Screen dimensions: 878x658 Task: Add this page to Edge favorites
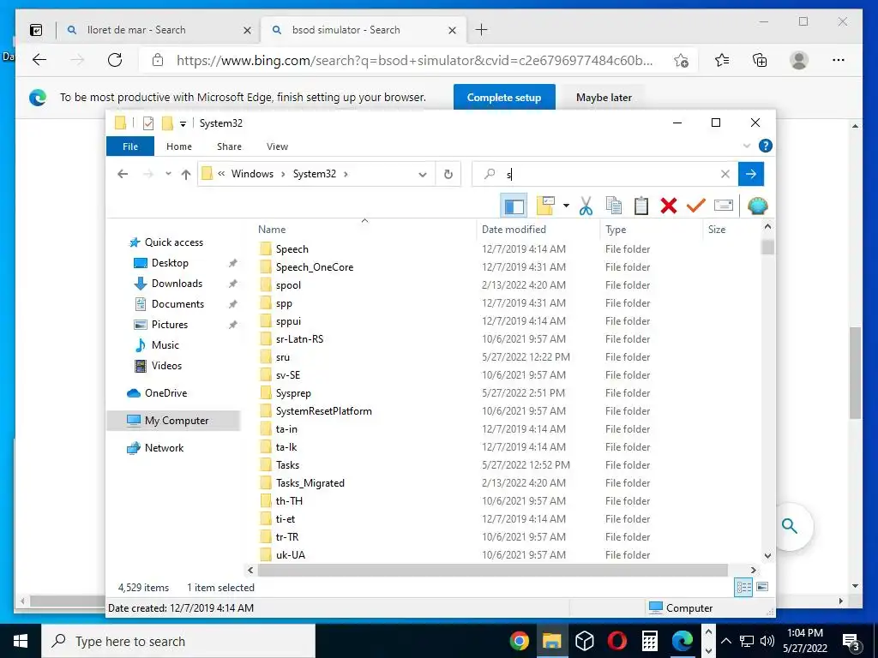[681, 61]
